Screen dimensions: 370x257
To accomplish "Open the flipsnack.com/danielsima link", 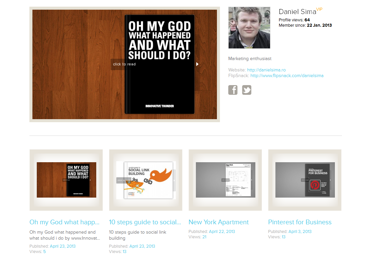I will [x=287, y=76].
